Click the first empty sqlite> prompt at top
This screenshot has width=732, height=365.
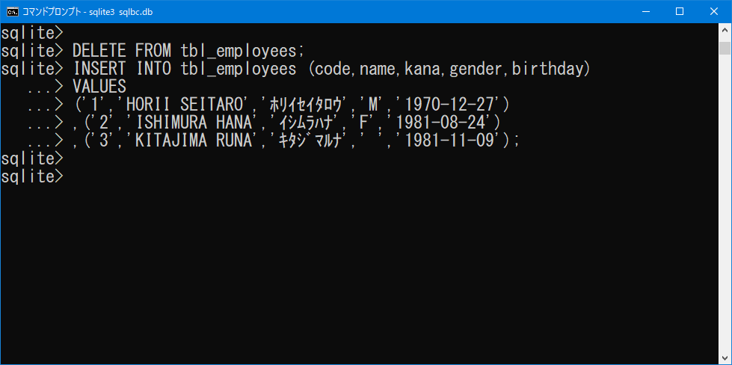click(31, 33)
